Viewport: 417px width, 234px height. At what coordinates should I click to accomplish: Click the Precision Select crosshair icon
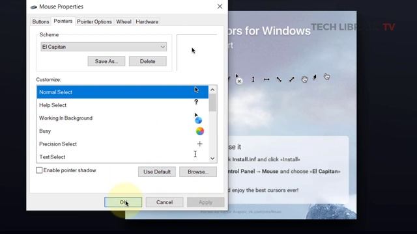[200, 144]
